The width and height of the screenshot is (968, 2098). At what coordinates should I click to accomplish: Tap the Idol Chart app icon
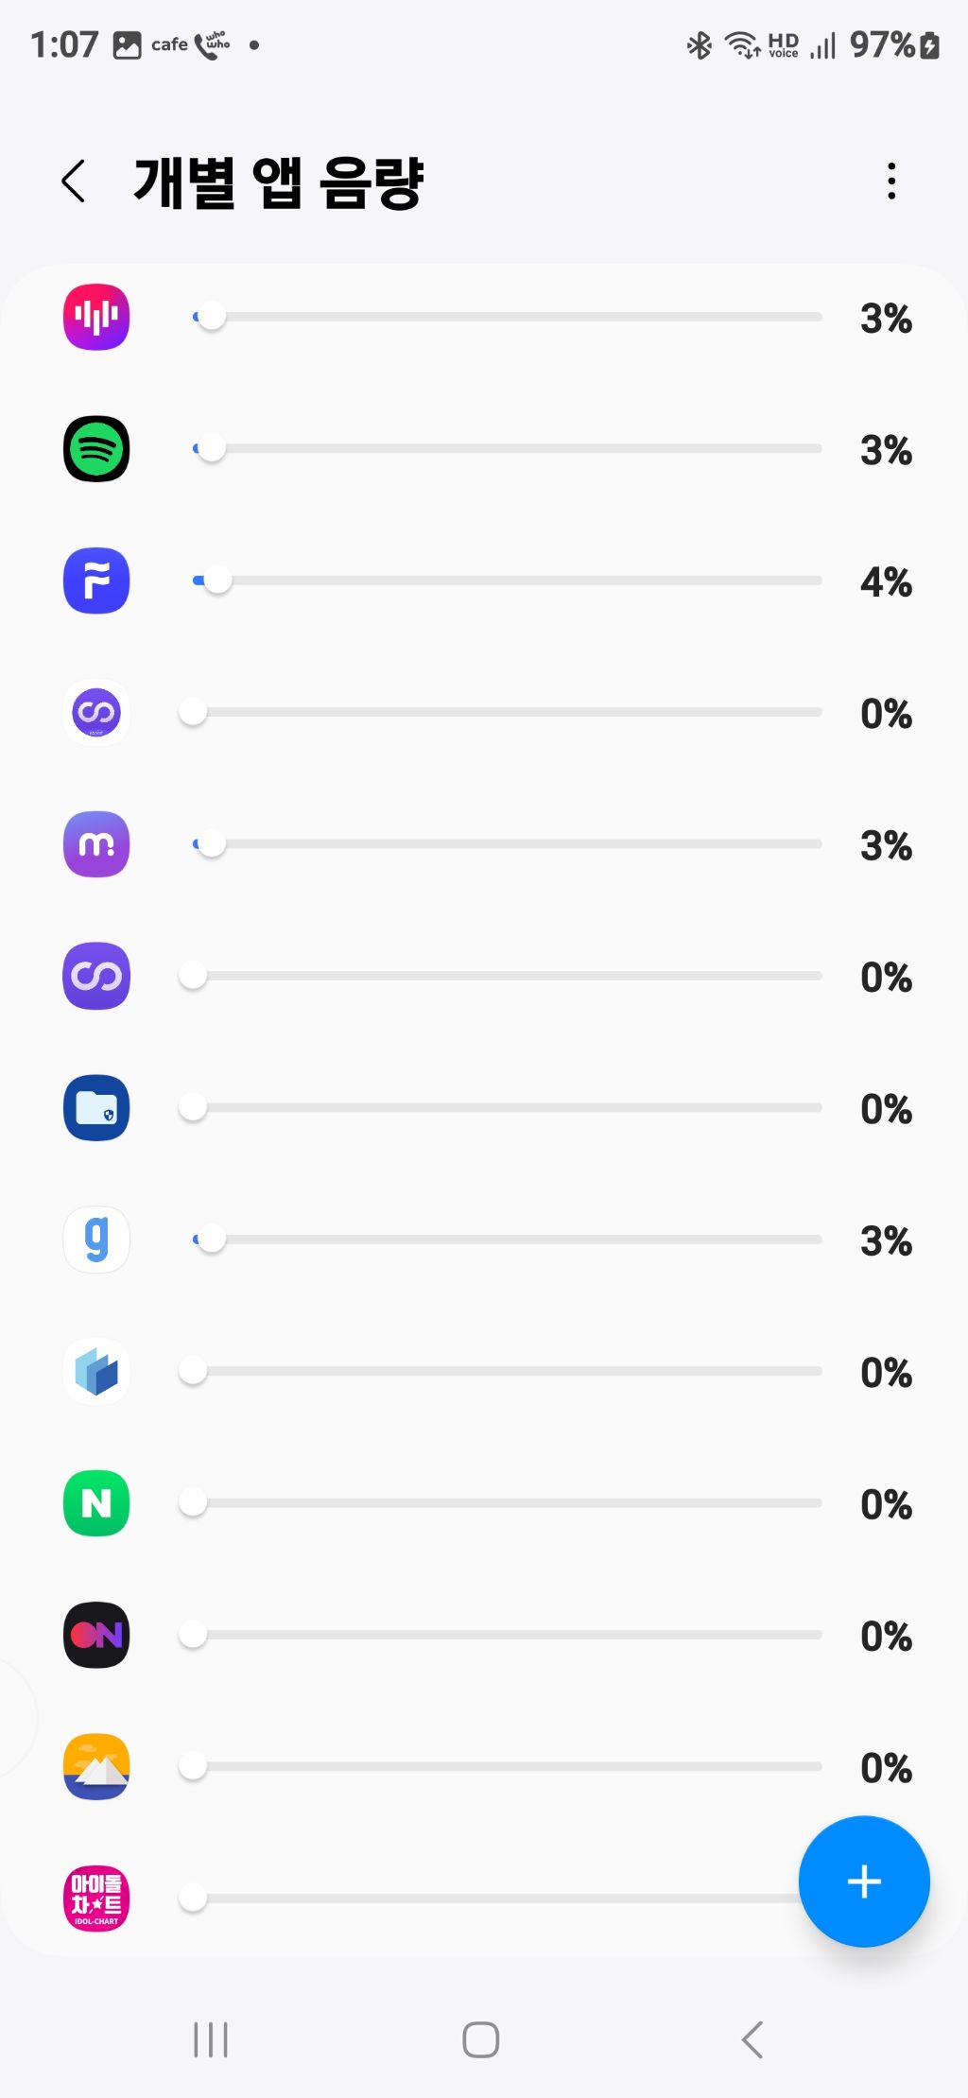coord(96,1898)
